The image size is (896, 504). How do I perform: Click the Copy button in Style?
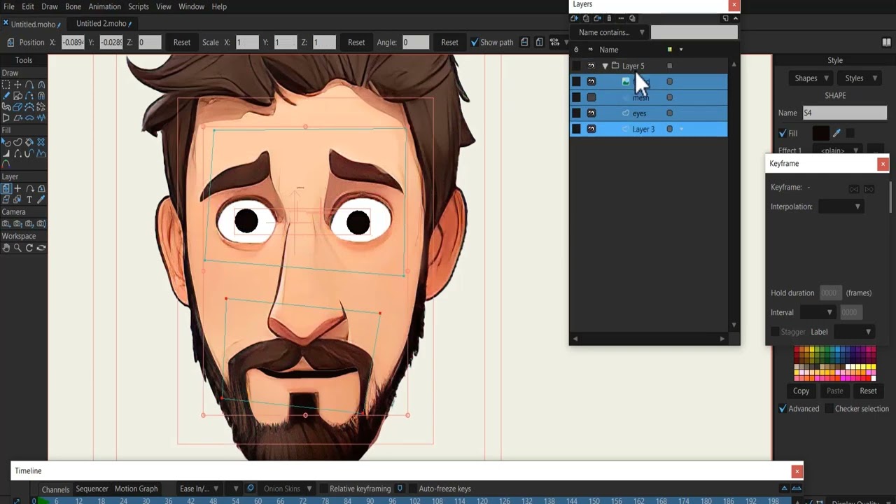pos(801,391)
